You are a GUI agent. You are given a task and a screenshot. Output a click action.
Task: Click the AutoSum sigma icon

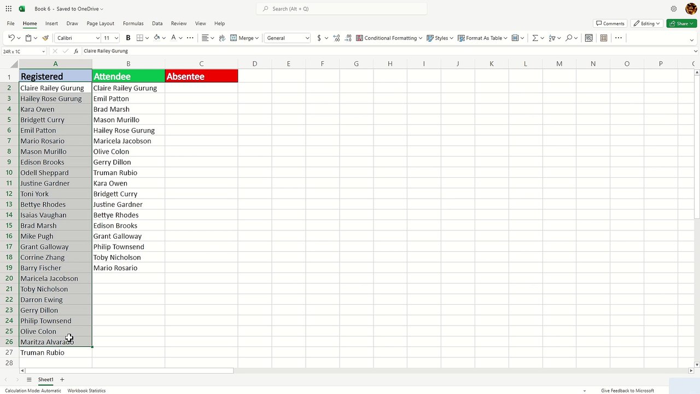click(535, 38)
